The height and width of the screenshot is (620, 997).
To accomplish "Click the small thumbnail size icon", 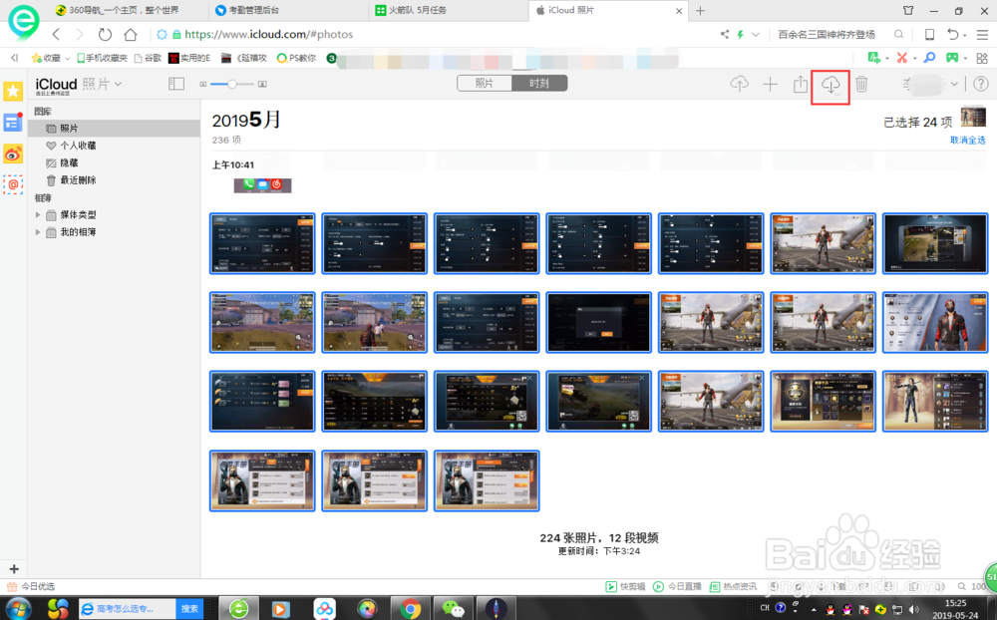I will pyautogui.click(x=202, y=84).
